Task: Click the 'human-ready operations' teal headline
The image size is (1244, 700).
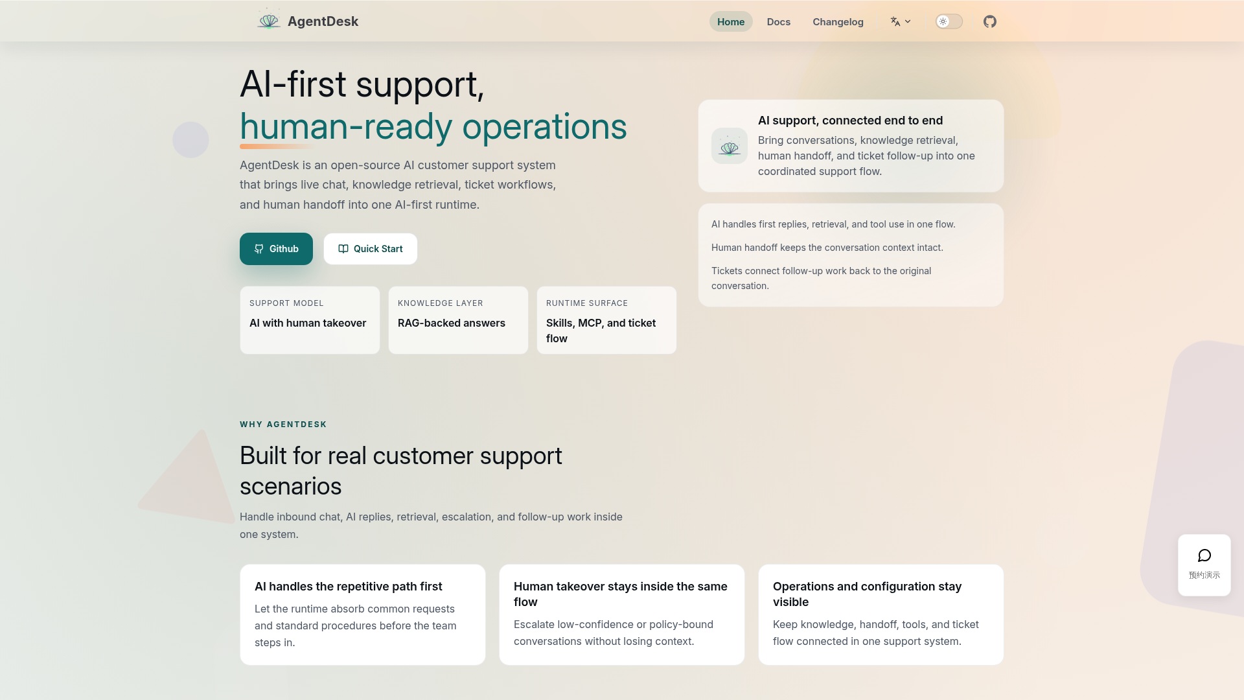Action: coord(433,126)
